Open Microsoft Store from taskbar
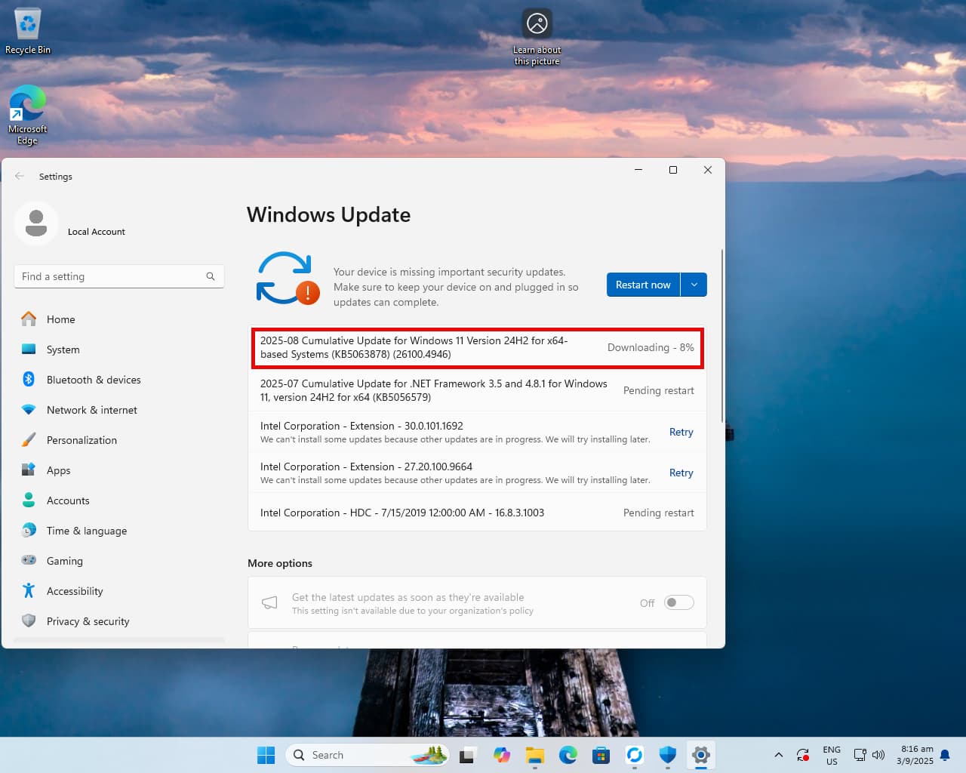The image size is (966, 773). click(x=601, y=755)
